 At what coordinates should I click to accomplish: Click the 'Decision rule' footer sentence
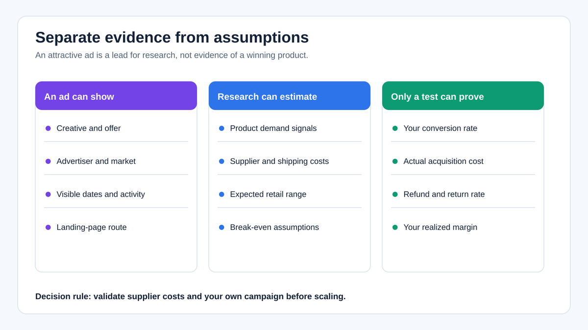point(191,296)
